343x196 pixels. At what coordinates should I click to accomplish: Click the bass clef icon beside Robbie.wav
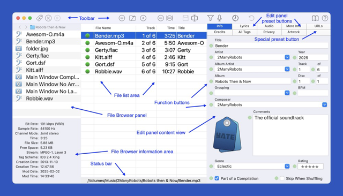19,99
